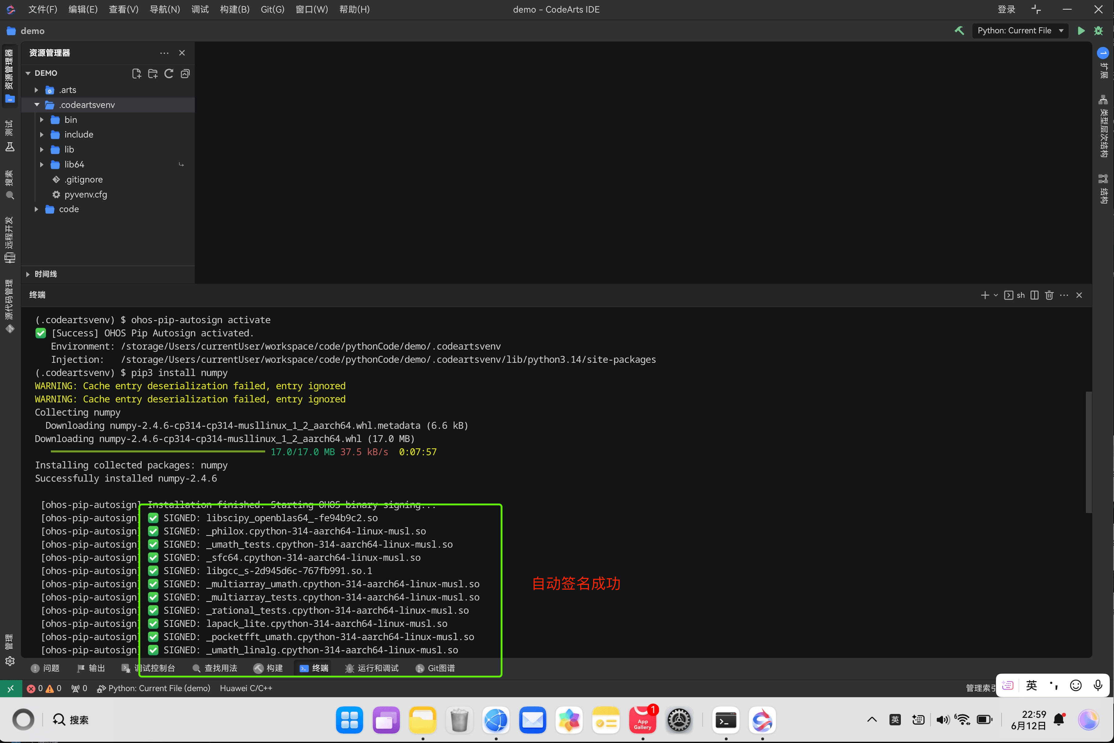This screenshot has width=1114, height=743.
Task: Open the search sidebar view
Action: click(10, 185)
